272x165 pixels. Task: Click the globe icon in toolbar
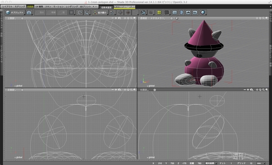click(x=143, y=13)
